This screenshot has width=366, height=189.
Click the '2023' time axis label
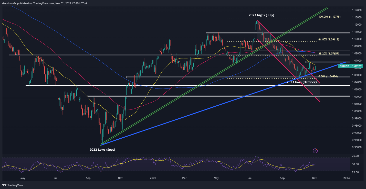pyautogui.click(x=153, y=178)
